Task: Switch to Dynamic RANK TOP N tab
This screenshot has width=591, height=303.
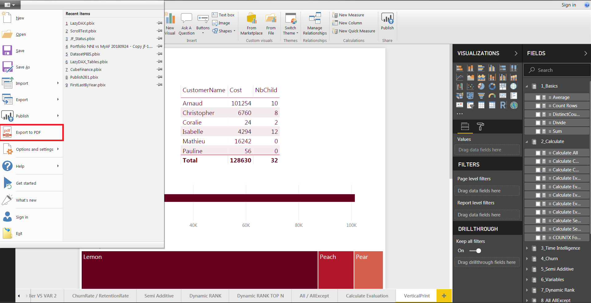Action: click(x=260, y=296)
